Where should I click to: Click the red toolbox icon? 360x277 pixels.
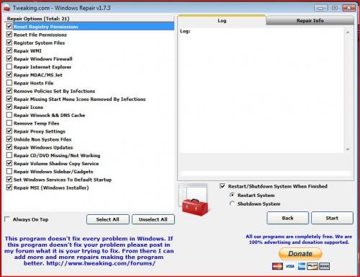click(x=194, y=207)
